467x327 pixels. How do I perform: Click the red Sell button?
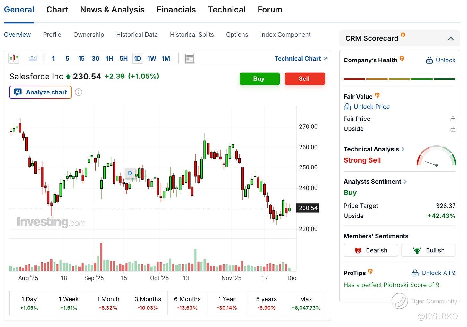pos(305,78)
